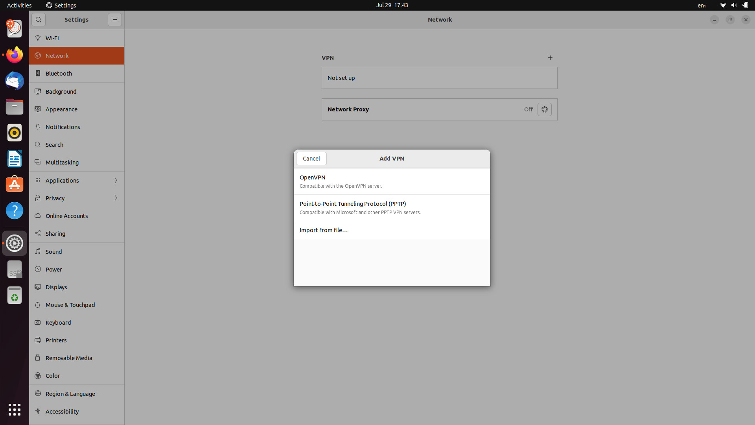Open the Settings hamburger menu

(114, 20)
